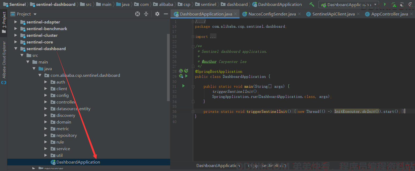Viewport: 415px width, 171px height.
Task: Collapse the sentinel-dashboard module
Action: [x=16, y=49]
